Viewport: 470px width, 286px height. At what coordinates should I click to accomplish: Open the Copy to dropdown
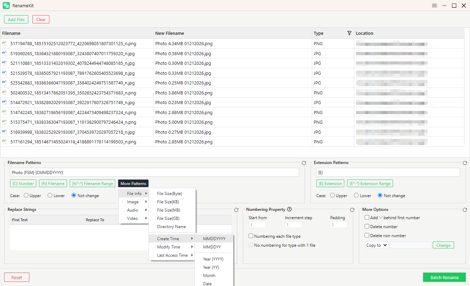376,245
